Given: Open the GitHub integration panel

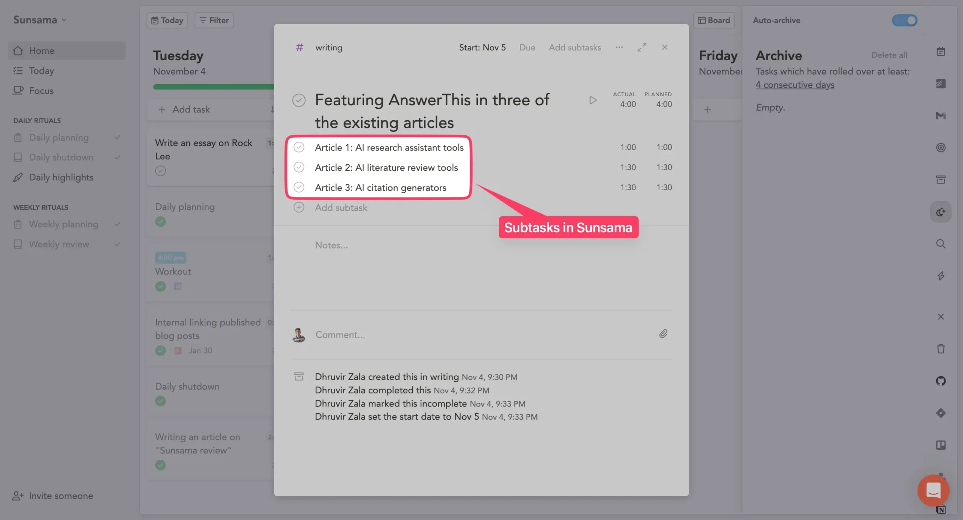Looking at the screenshot, I should [x=941, y=381].
